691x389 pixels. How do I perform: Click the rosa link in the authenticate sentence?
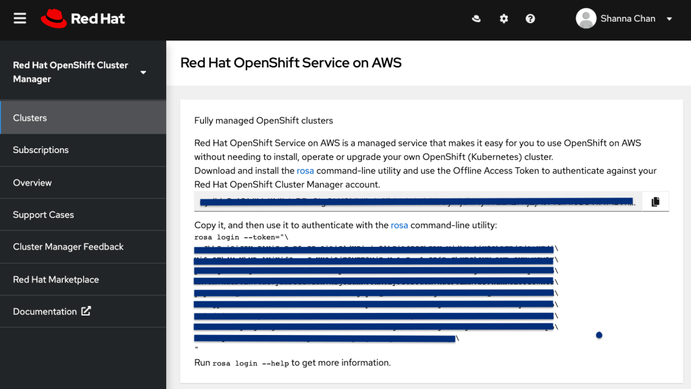(399, 225)
